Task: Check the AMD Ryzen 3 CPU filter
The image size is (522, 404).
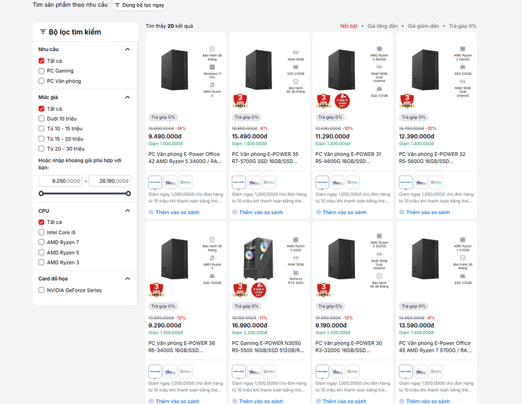Action: click(x=41, y=262)
